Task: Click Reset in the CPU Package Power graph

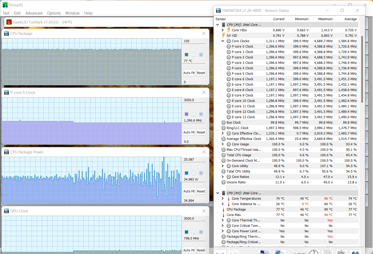Action: point(201,191)
